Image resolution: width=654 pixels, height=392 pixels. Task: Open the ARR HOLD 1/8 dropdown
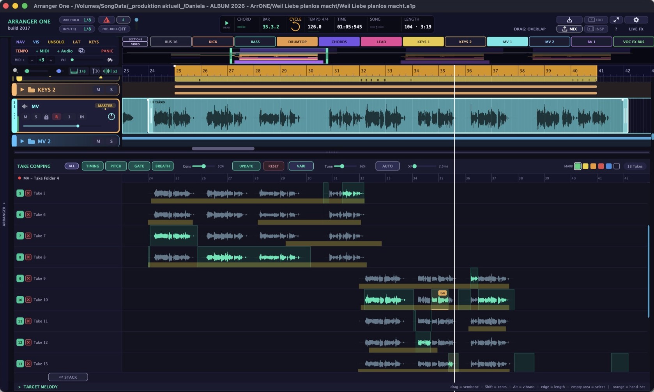77,20
